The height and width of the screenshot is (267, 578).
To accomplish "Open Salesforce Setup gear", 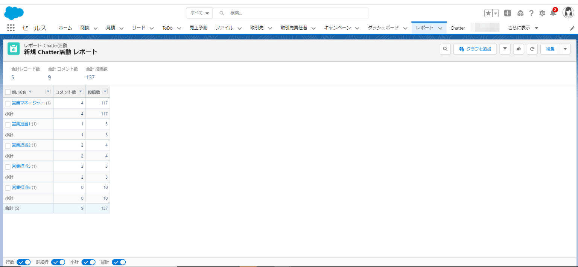I will click(542, 13).
